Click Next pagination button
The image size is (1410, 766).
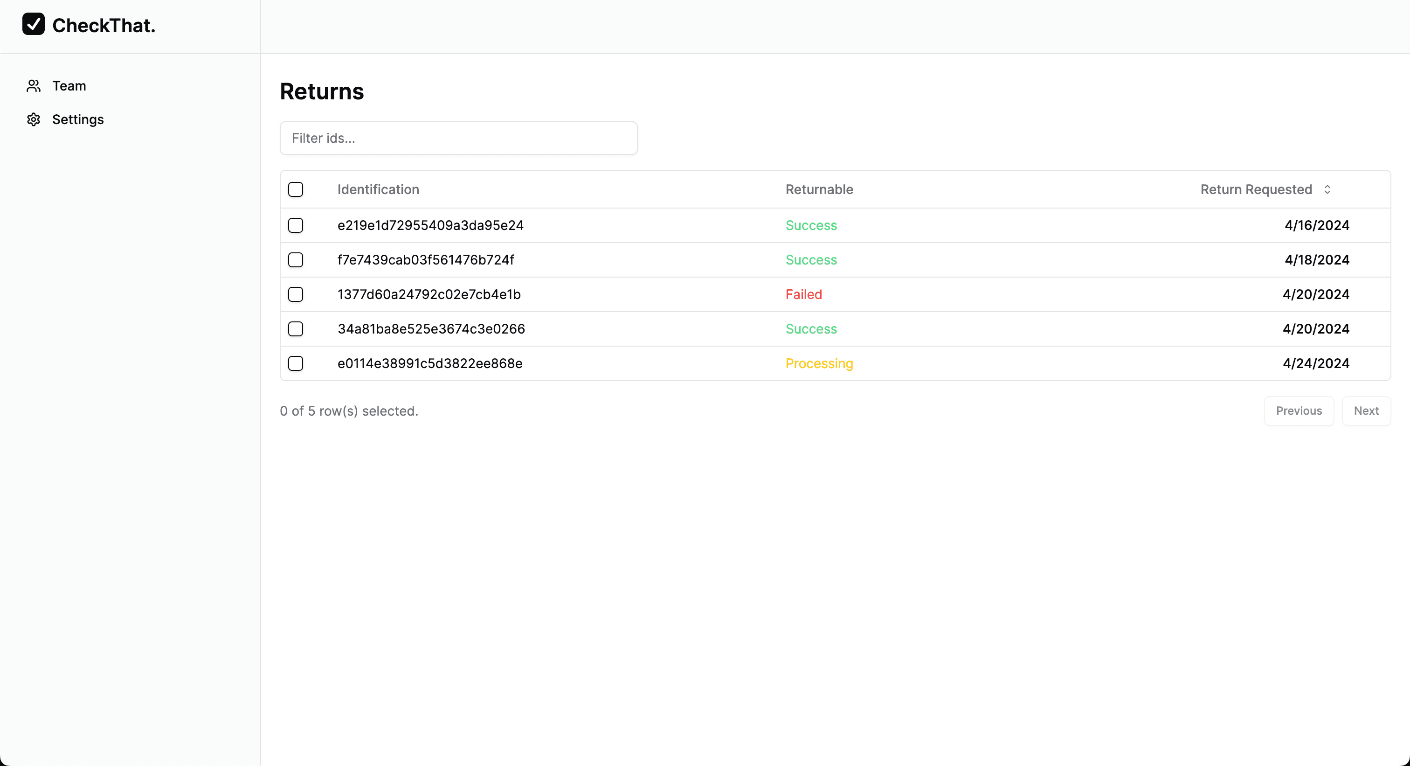[1367, 411]
